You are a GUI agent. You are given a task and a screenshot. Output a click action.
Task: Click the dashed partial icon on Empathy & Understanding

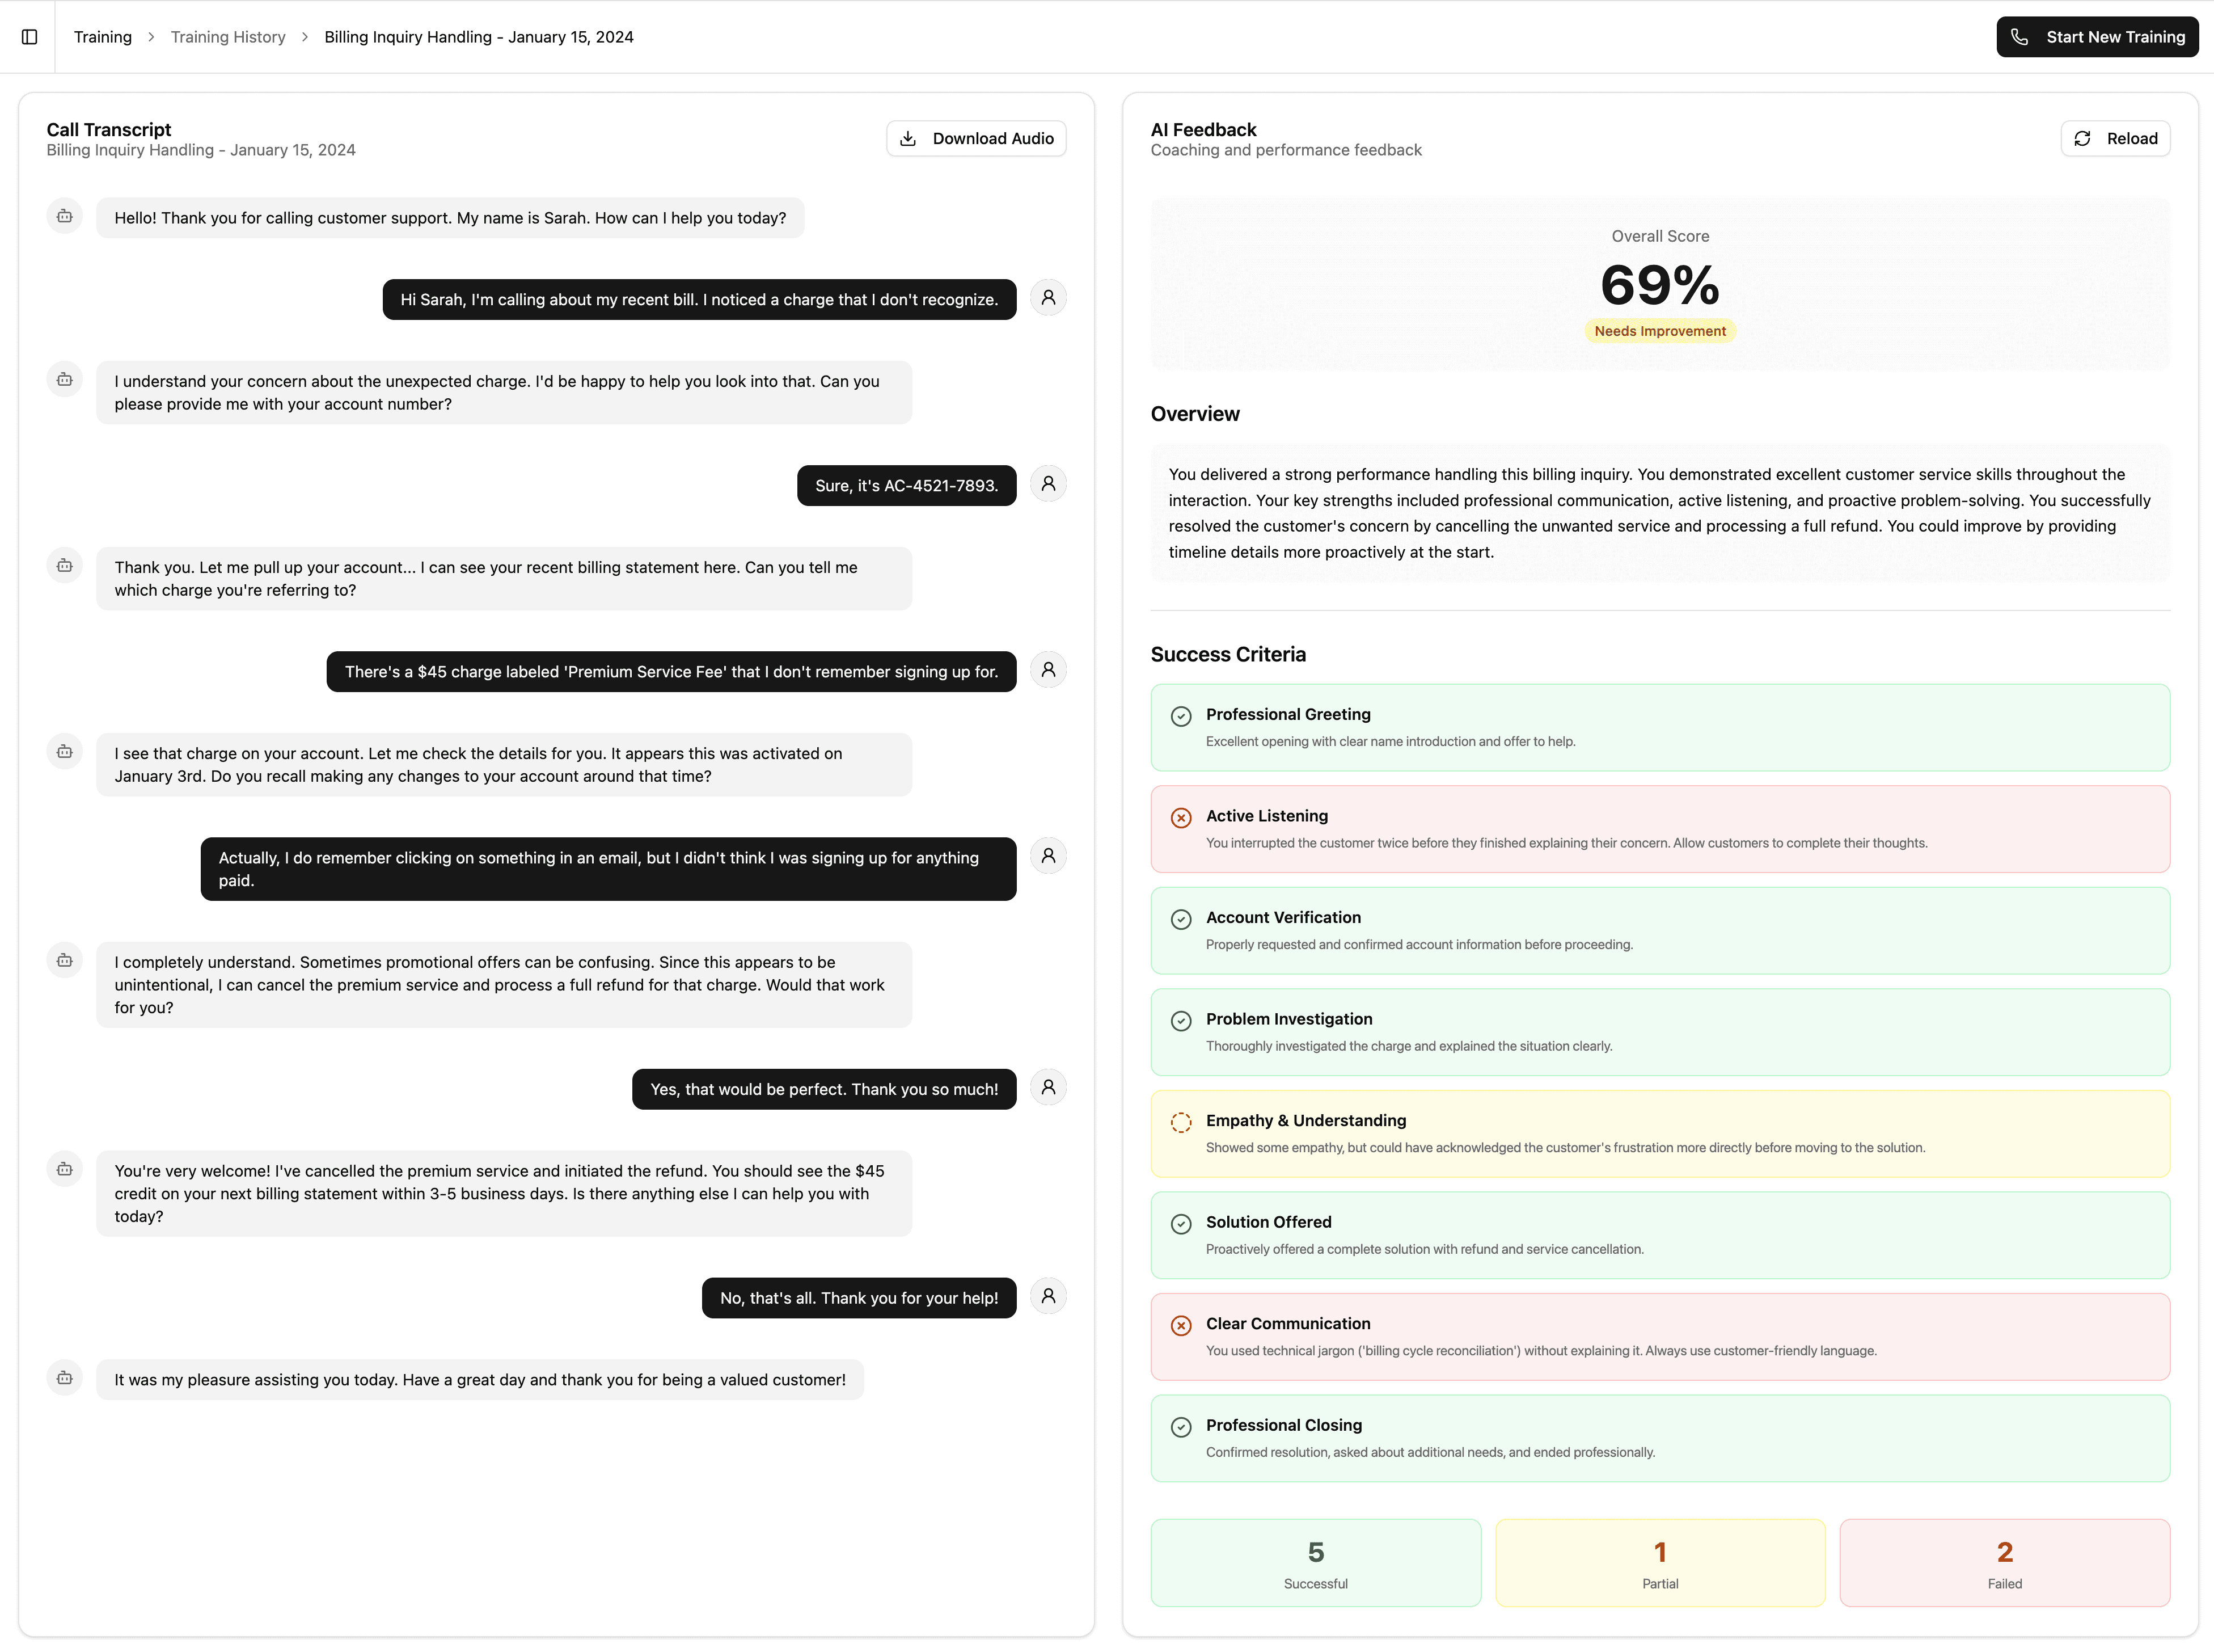coord(1181,1123)
